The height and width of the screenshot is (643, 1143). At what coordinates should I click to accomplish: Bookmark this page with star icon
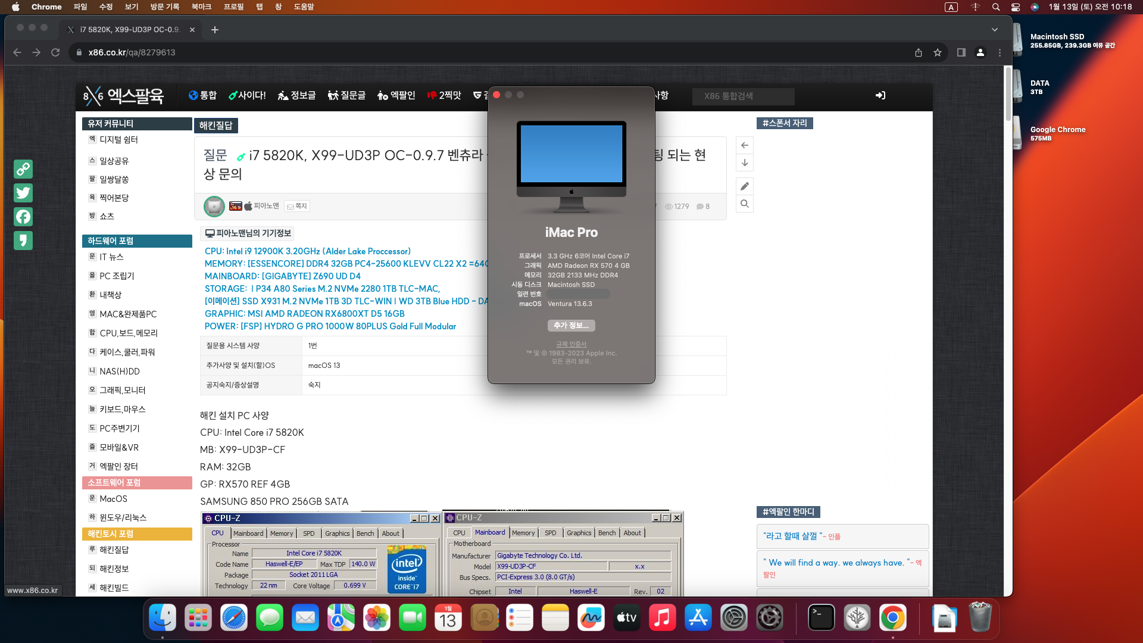[x=938, y=52]
